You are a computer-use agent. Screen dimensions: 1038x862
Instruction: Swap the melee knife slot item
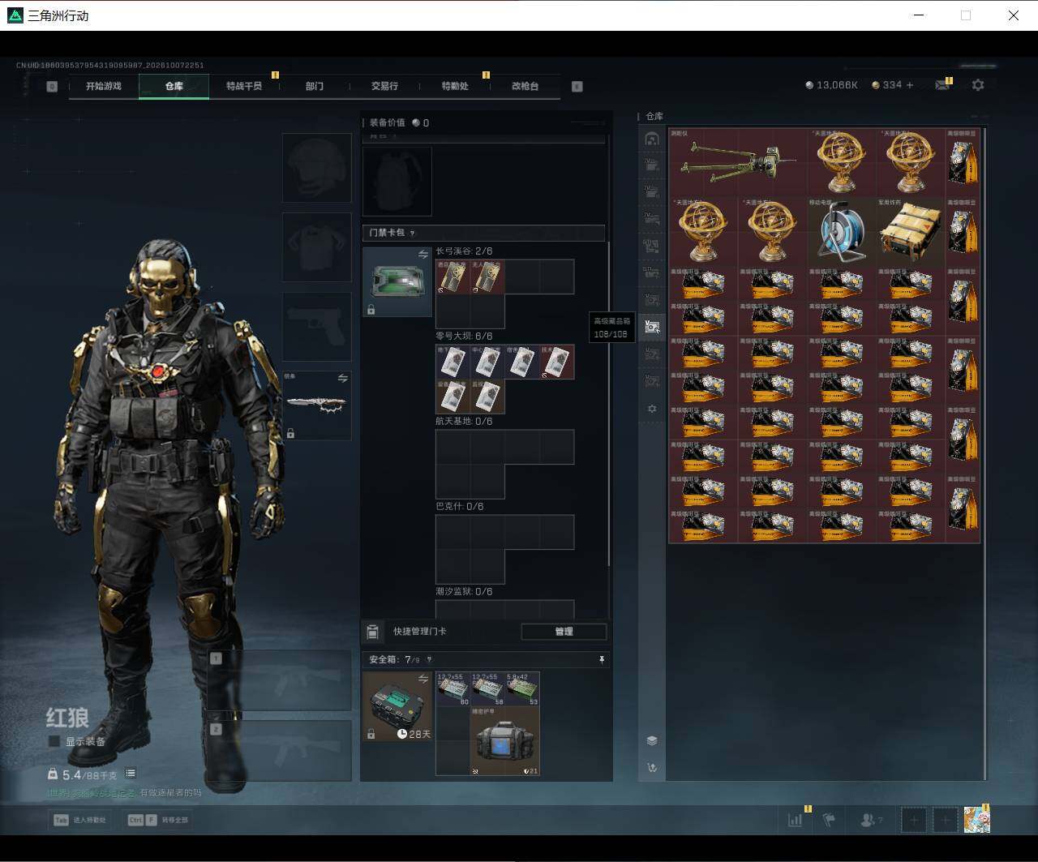point(343,379)
